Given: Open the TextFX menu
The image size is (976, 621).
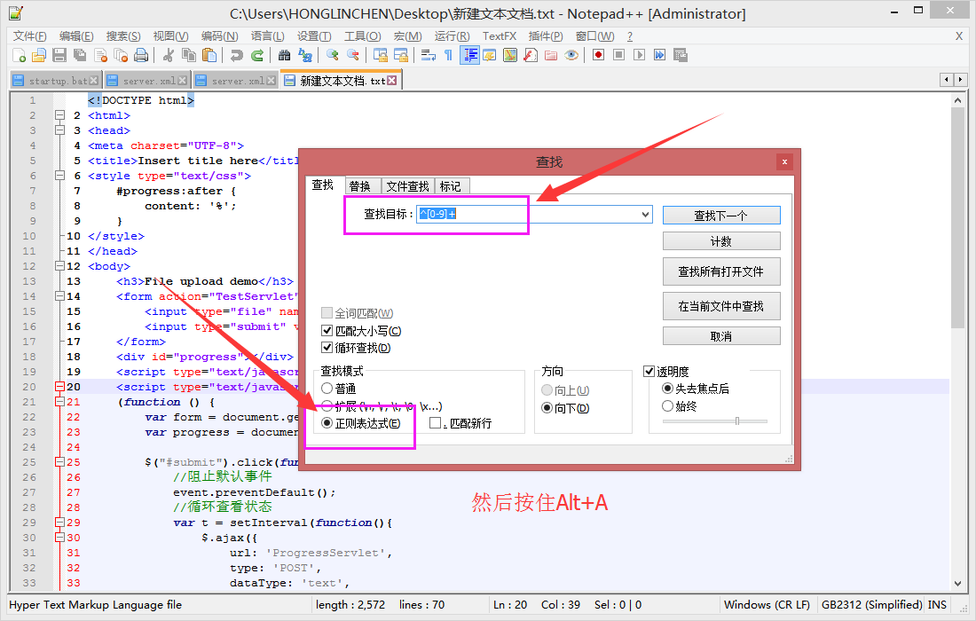Looking at the screenshot, I should [500, 36].
